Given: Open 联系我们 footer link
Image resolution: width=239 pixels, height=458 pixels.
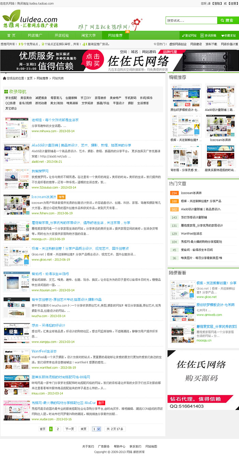Looking at the screenshot, I should tap(135, 446).
